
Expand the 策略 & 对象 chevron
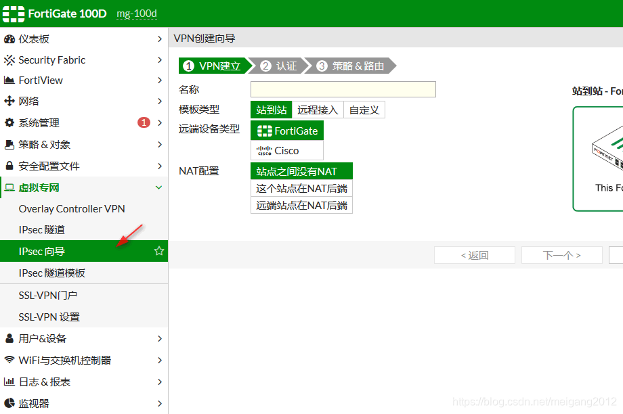160,145
